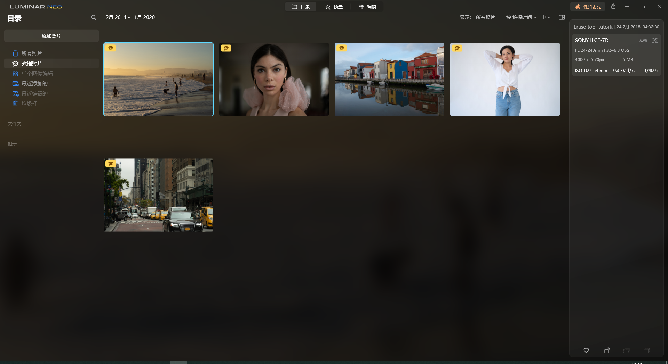Open the 中 thumbnail size dropdown
The width and height of the screenshot is (668, 364).
[x=545, y=17]
